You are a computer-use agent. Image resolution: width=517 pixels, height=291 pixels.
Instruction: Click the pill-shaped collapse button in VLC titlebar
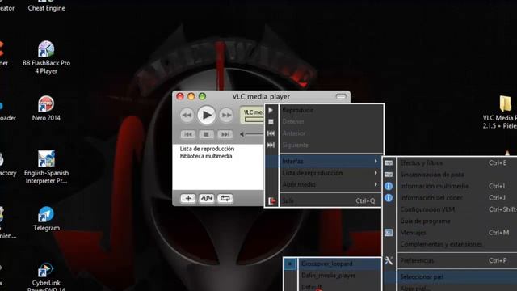point(341,96)
